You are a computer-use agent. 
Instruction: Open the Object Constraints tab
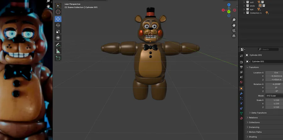tap(241, 108)
